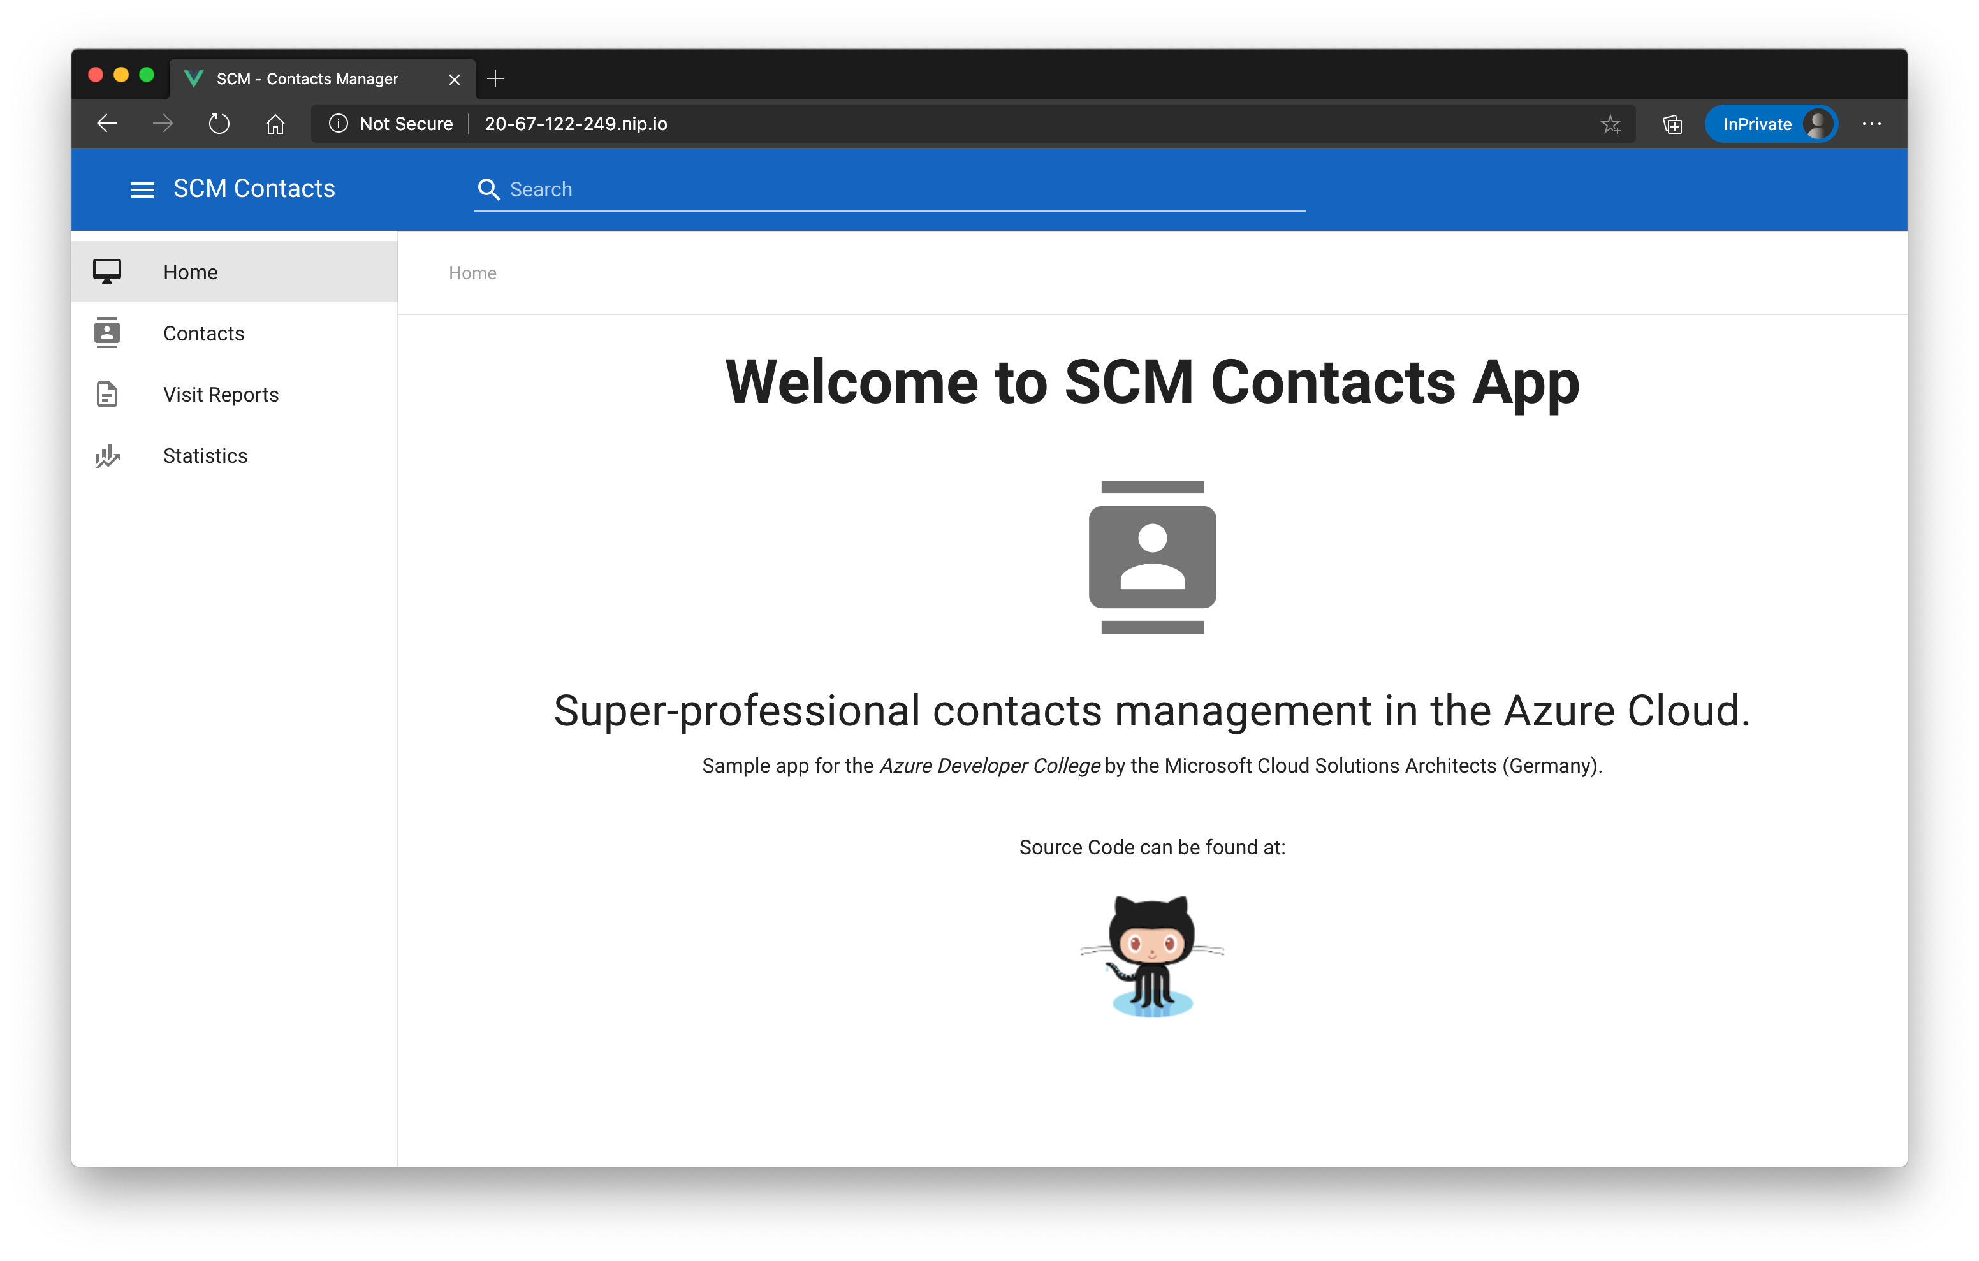Open the browser settings ellipsis menu
Screen dimensions: 1979x1261
1871,124
